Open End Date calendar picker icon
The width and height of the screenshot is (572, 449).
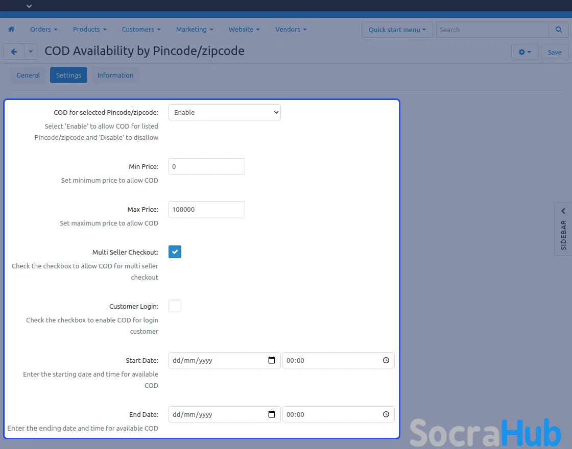click(272, 414)
